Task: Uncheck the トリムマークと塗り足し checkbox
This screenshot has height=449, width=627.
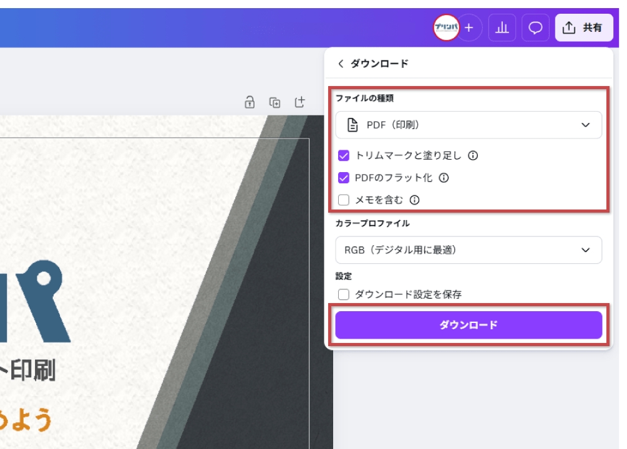Action: tap(343, 155)
